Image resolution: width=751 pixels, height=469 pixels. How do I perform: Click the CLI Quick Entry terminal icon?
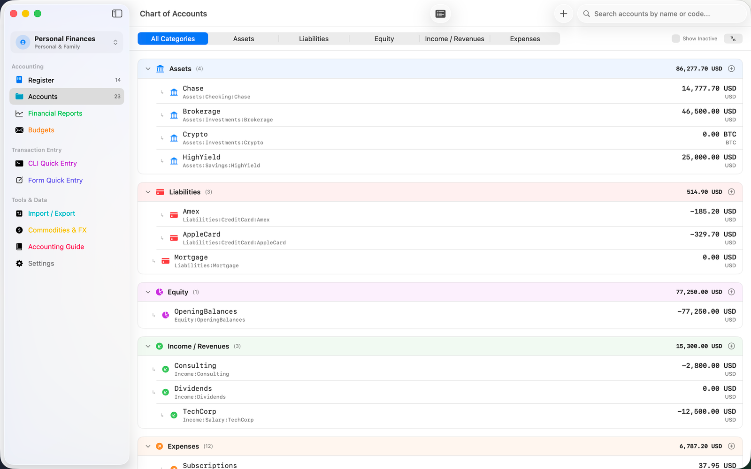19,163
